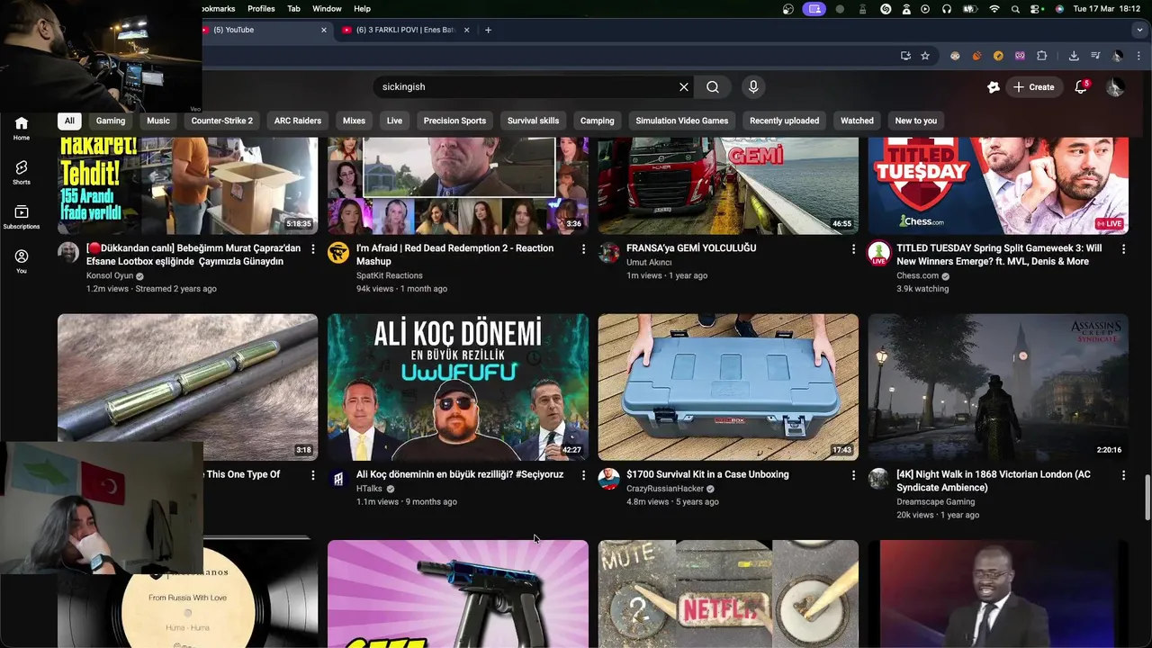Select the Recently uploaded filter chip
The width and height of the screenshot is (1152, 648).
point(784,121)
